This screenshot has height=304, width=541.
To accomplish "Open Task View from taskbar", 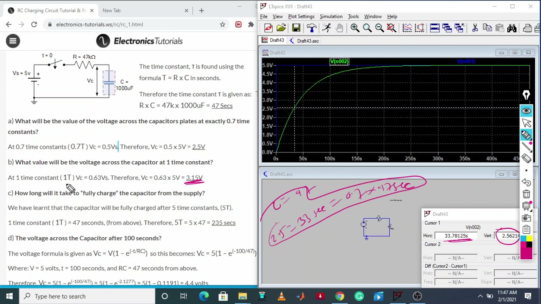I will [x=184, y=296].
